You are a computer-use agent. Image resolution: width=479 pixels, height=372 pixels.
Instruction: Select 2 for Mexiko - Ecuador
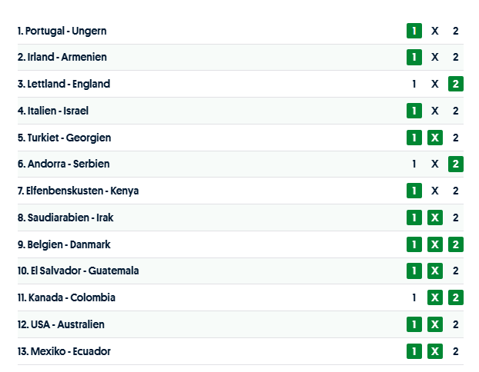click(x=456, y=351)
